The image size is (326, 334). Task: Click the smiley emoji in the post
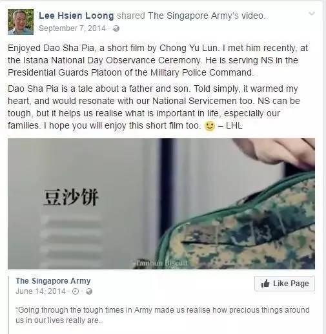pyautogui.click(x=209, y=125)
